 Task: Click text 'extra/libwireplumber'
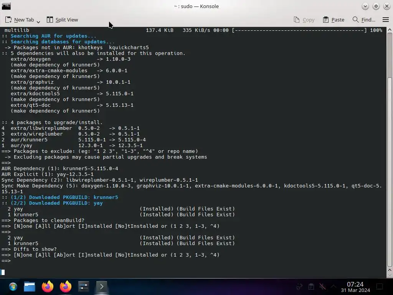[x=41, y=128]
